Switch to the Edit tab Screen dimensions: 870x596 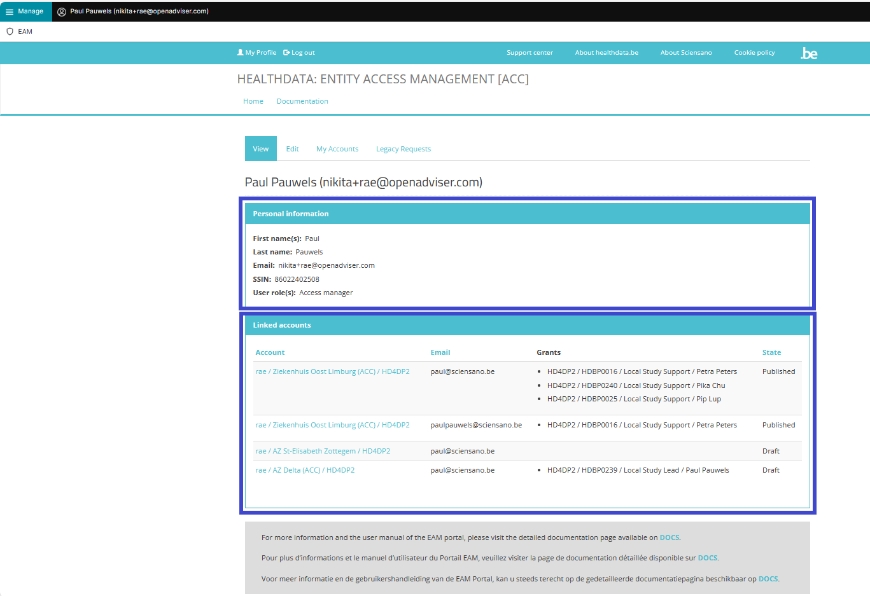point(292,149)
